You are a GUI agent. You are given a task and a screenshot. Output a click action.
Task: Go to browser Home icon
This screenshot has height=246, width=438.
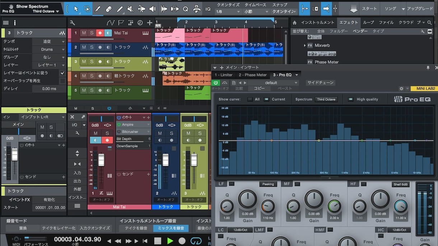pos(295,22)
